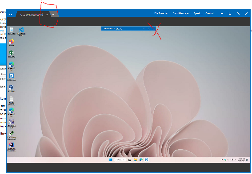Open the green diagonal desktop icon

tap(12, 135)
